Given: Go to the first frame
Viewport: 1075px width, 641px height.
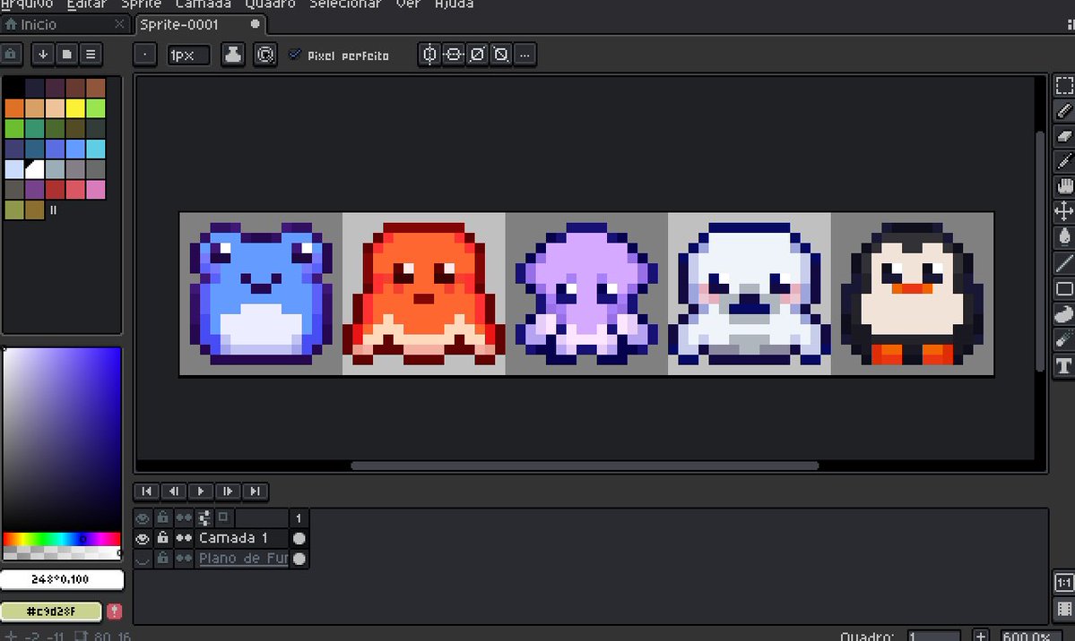Looking at the screenshot, I should point(146,491).
